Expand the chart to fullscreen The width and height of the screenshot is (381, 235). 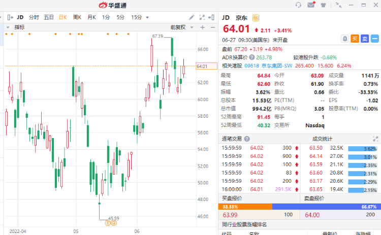202,17
